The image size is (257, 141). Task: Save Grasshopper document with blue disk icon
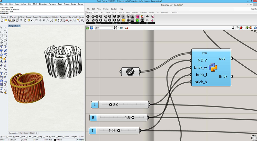click(92, 28)
